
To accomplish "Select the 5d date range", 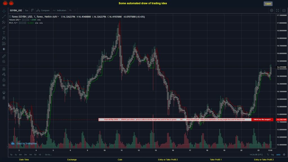I will tap(35, 155).
